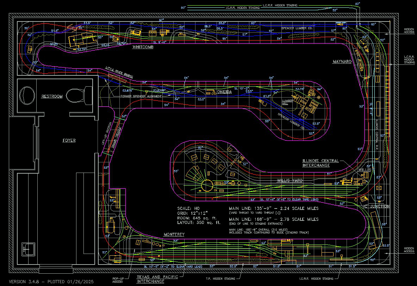Screen dimensions: 417x286
Task: Click the WHITCOMB town label
Action: pos(143,46)
